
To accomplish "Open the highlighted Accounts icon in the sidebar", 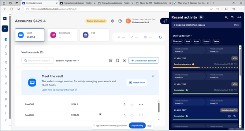I will coord(6,39).
